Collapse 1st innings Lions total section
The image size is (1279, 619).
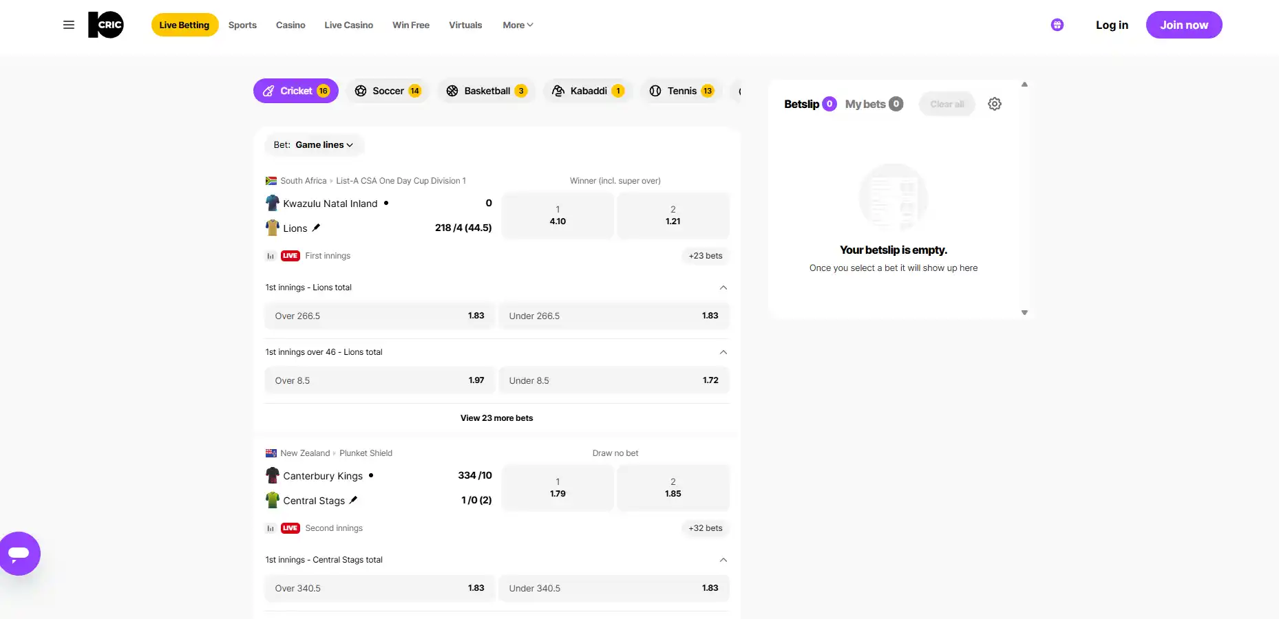pyautogui.click(x=723, y=287)
